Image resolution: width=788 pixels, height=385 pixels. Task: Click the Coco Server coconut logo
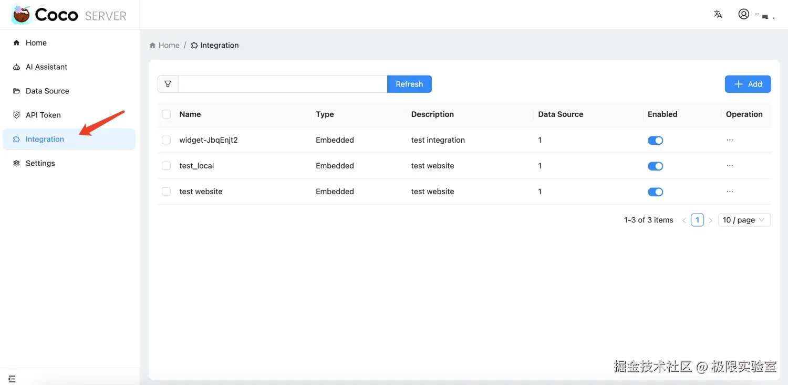[22, 15]
